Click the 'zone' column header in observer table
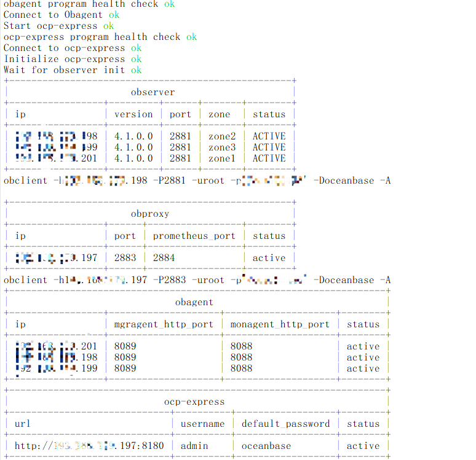Viewport: 476px width, 460px height. point(219,114)
